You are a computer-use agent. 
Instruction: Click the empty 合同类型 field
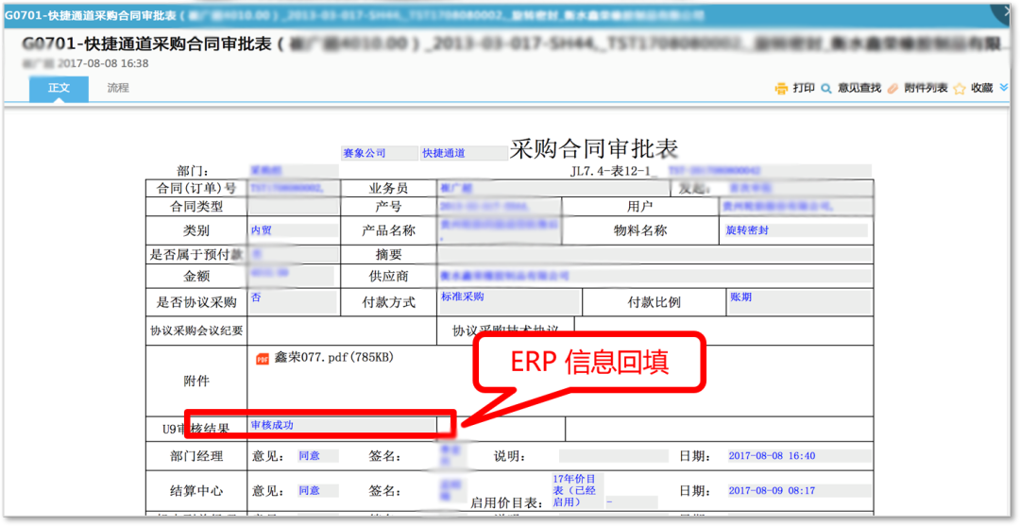click(x=294, y=207)
